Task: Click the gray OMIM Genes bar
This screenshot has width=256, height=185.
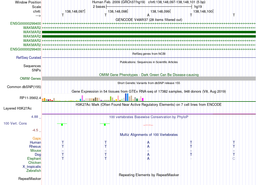Action: coord(149,79)
